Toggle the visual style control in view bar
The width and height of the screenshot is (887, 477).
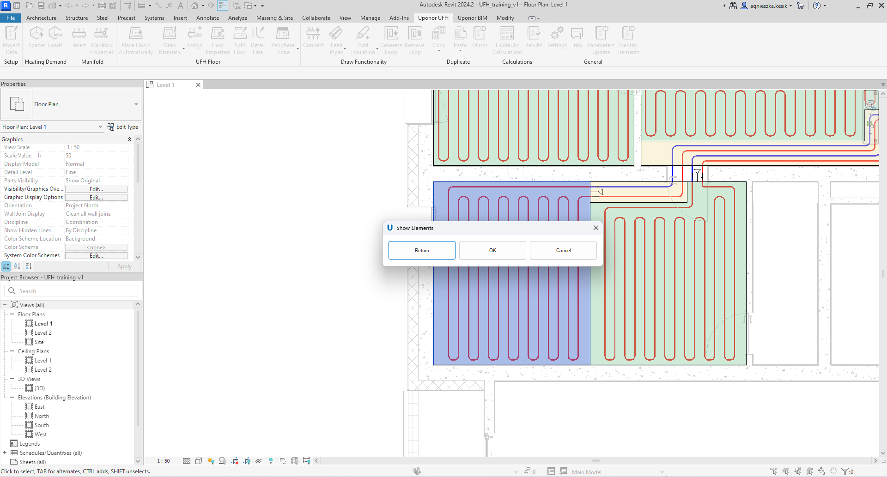tap(199, 461)
